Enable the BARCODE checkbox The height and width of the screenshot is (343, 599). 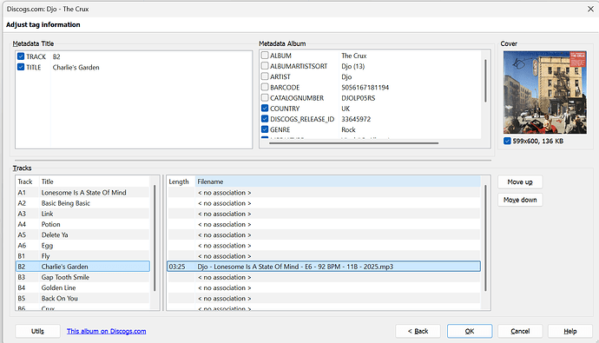coord(265,87)
